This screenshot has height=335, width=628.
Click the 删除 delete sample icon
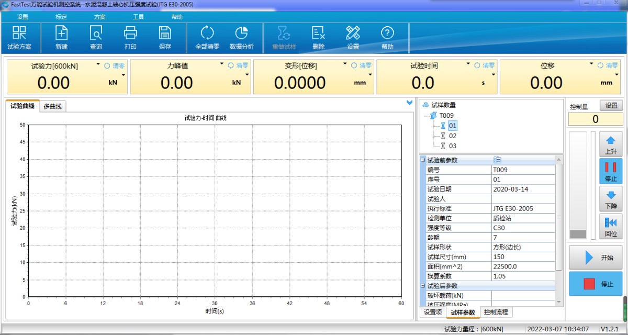pos(318,38)
